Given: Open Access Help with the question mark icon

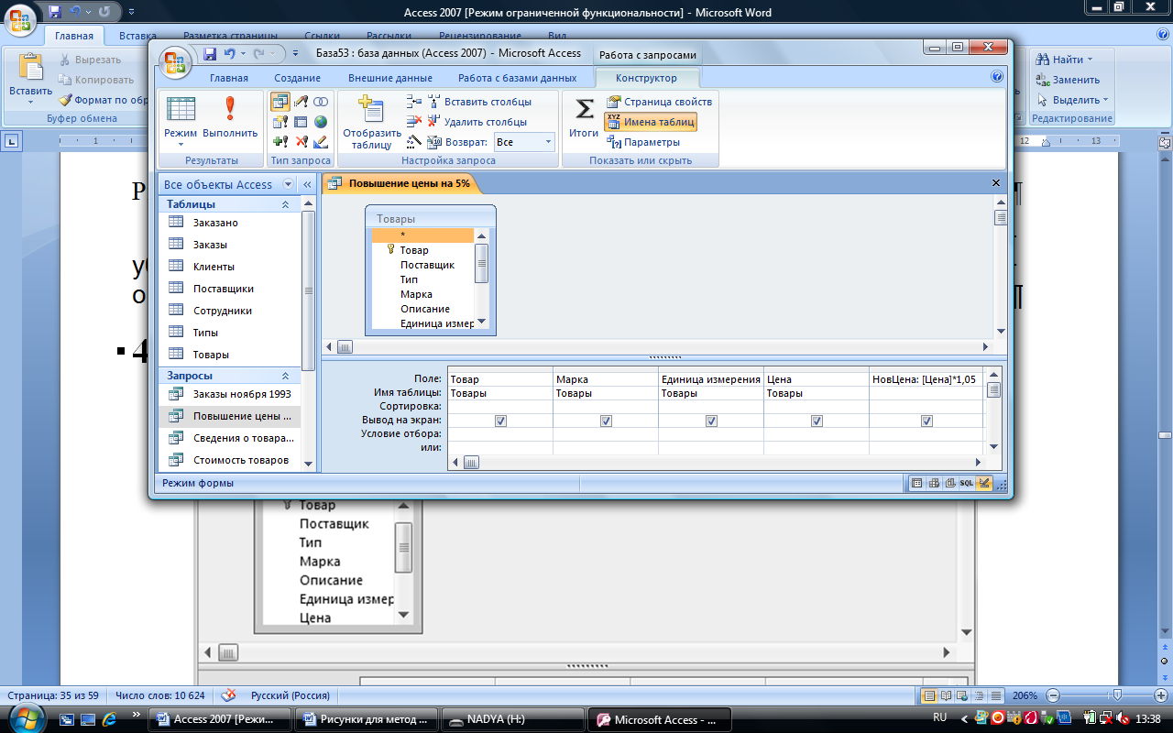Looking at the screenshot, I should (997, 77).
